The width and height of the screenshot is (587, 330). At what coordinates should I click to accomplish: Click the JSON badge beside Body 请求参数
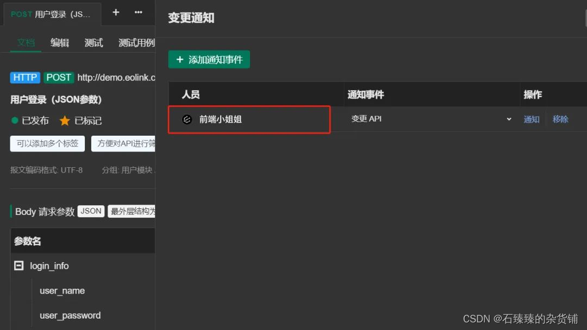pyautogui.click(x=90, y=211)
